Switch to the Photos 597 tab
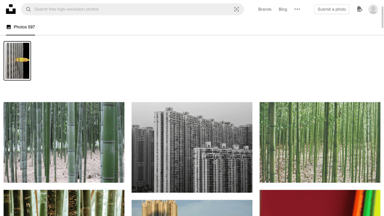 21,27
